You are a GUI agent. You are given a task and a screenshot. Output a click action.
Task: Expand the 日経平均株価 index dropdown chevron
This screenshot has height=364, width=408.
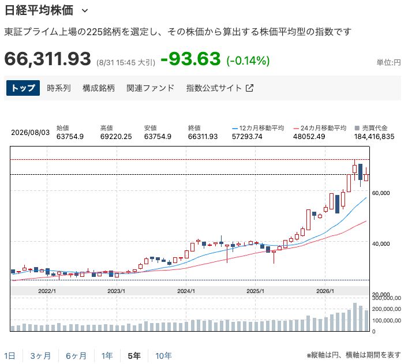(85, 10)
